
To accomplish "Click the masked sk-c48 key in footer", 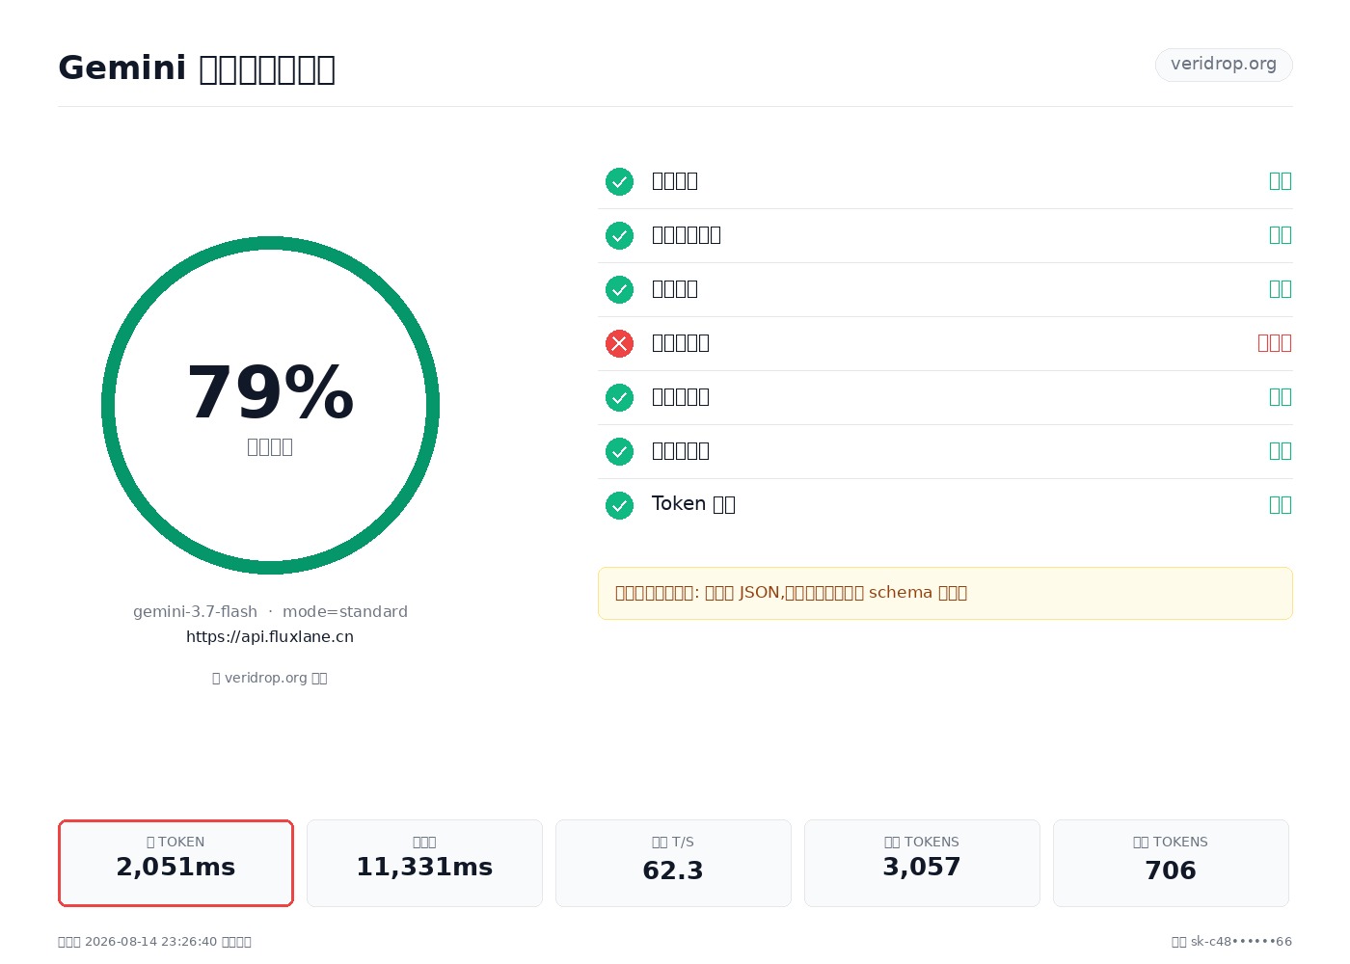I will (1241, 942).
